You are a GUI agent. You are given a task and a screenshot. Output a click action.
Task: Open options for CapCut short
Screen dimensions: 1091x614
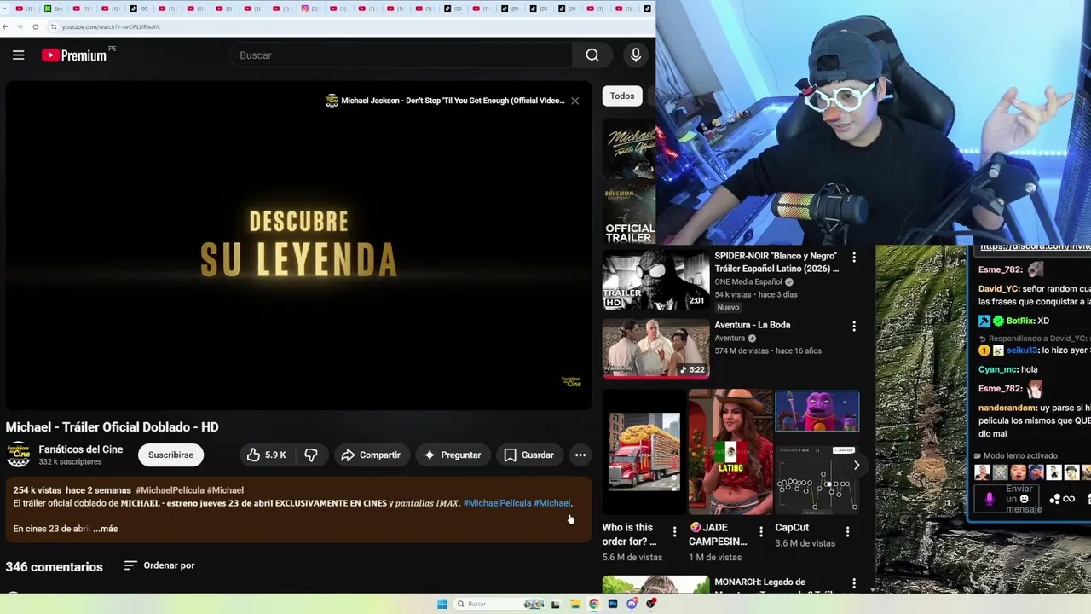pos(847,532)
